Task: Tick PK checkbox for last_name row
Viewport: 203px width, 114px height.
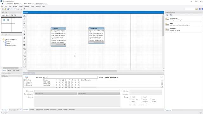Action: coord(56,82)
